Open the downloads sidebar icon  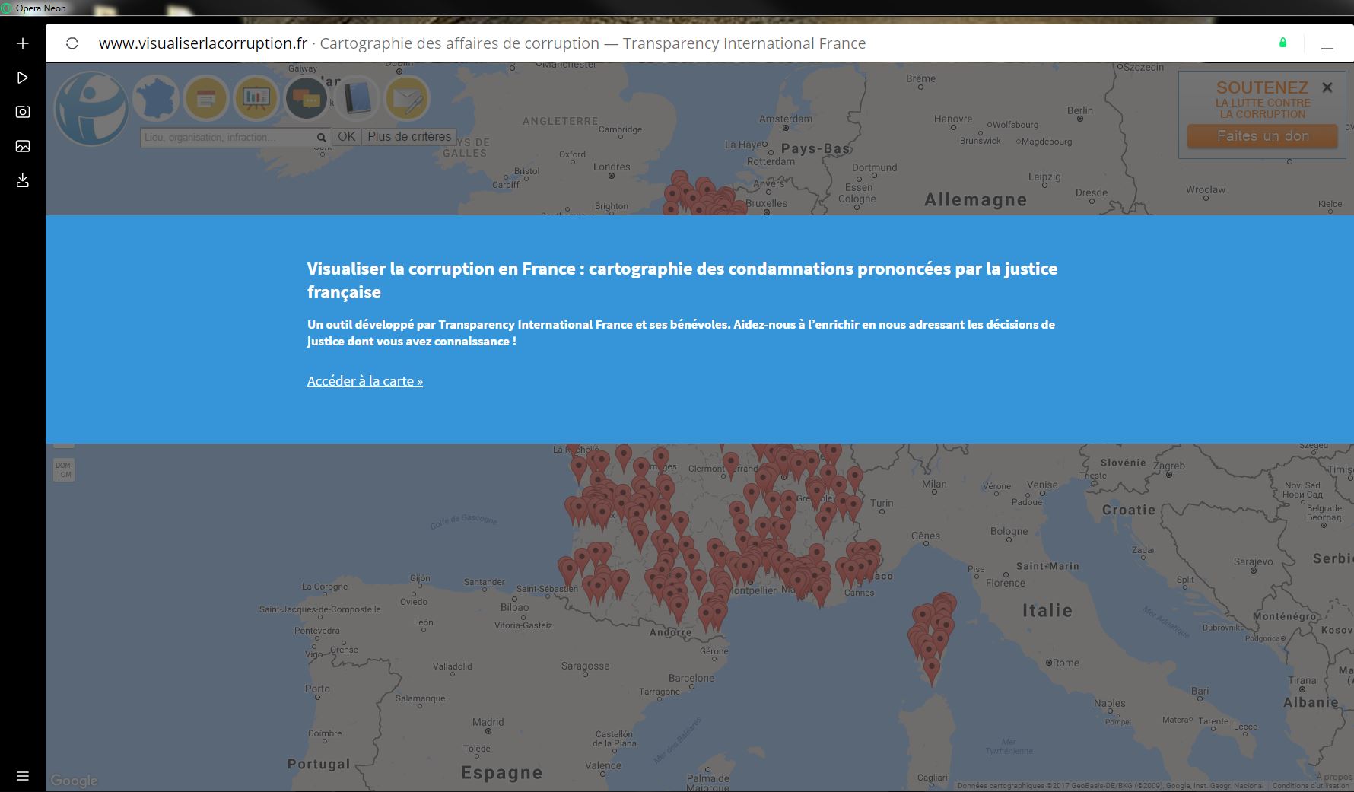[23, 180]
